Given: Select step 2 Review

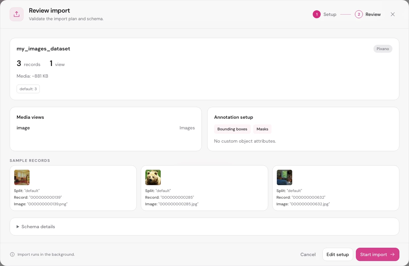Looking at the screenshot, I should 368,14.
